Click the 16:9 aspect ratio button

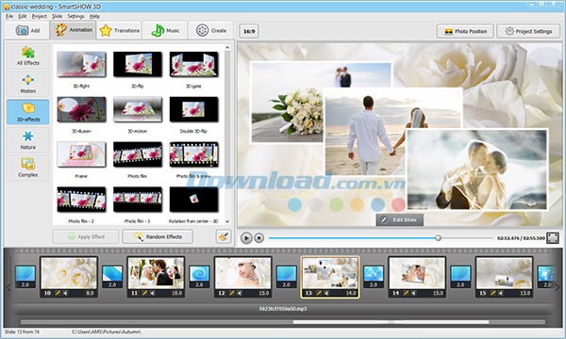coord(249,31)
